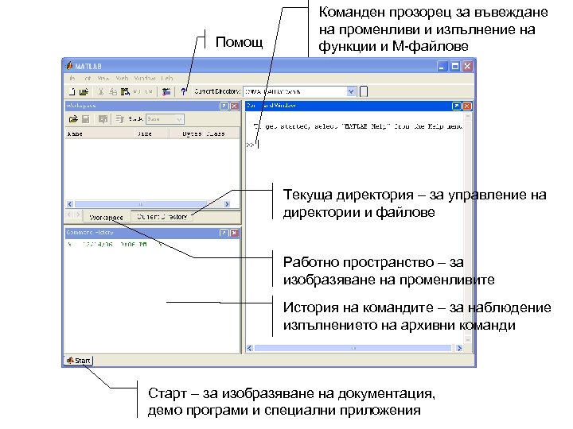Image resolution: width=573 pixels, height=429 pixels.
Task: Maximize the MATLAB window
Action: [x=455, y=66]
